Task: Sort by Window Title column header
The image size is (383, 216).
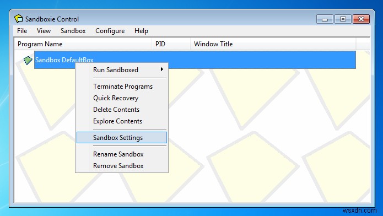Action: click(x=273, y=44)
